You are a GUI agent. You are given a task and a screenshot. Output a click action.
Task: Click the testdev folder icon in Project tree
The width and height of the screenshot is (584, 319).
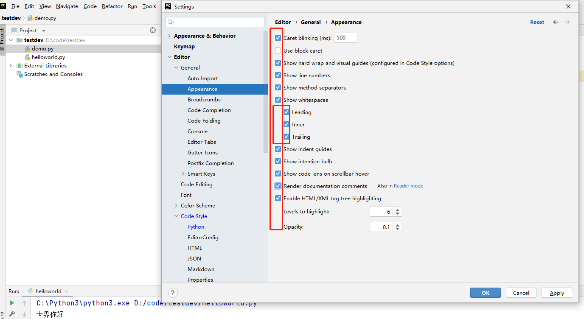(19, 40)
